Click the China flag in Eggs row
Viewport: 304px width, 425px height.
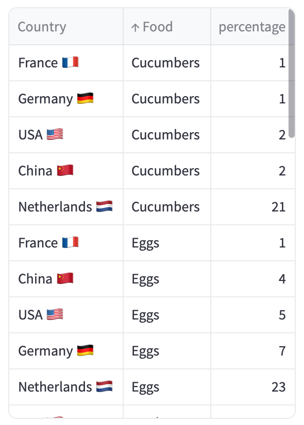coord(65,278)
